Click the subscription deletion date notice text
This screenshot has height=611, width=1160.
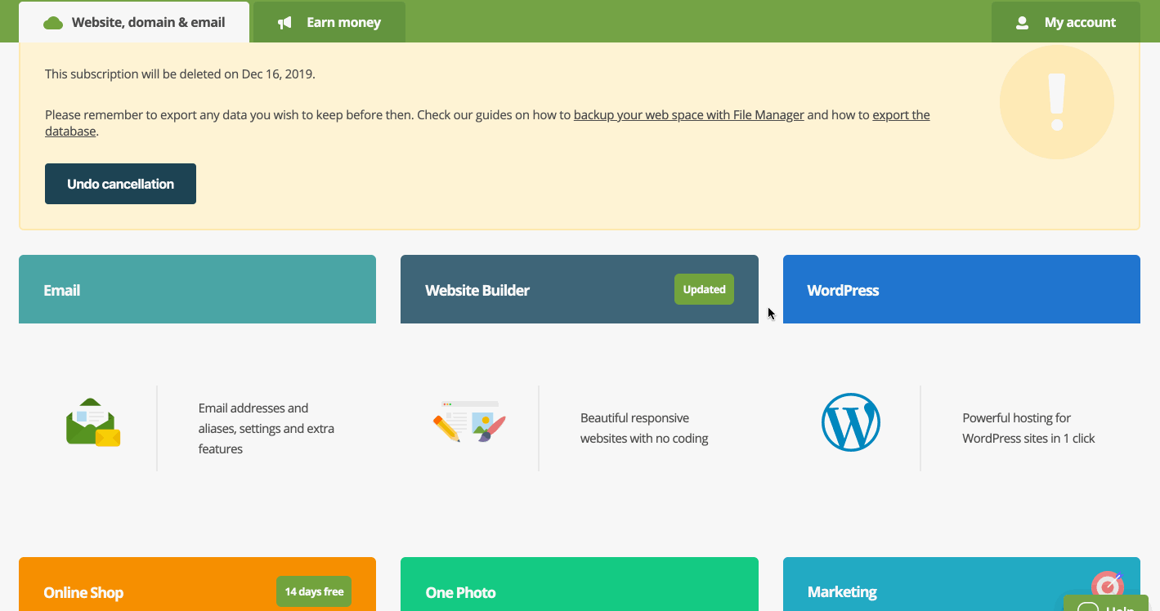pos(180,74)
